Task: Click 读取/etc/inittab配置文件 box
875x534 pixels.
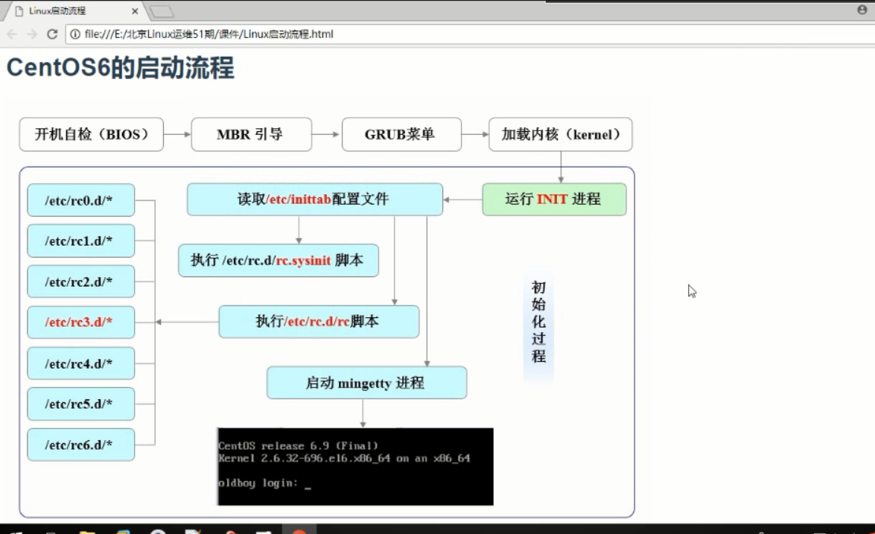Action: coord(315,199)
